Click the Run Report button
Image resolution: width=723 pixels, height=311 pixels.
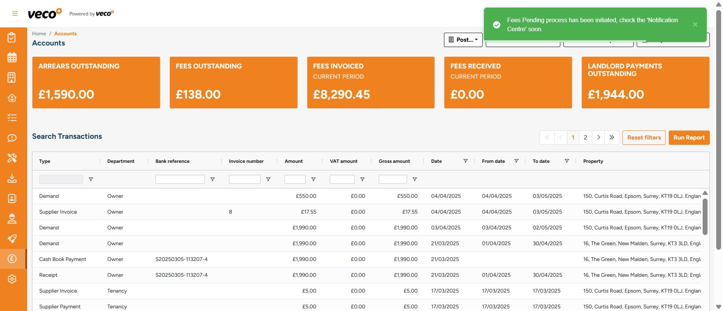click(689, 138)
